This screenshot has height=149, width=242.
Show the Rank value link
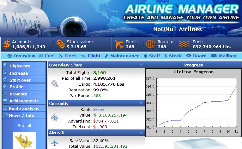(x=99, y=109)
